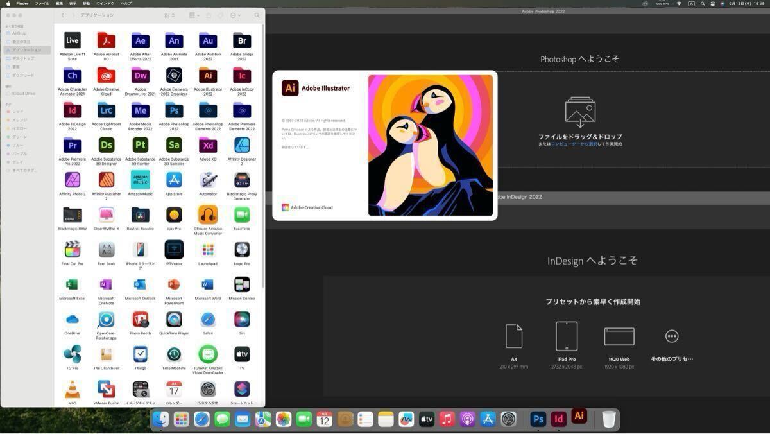
Task: Click the Photoshop icon in the Dock
Action: click(x=538, y=420)
